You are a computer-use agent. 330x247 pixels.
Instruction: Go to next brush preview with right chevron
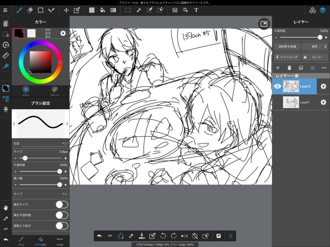coord(67,124)
